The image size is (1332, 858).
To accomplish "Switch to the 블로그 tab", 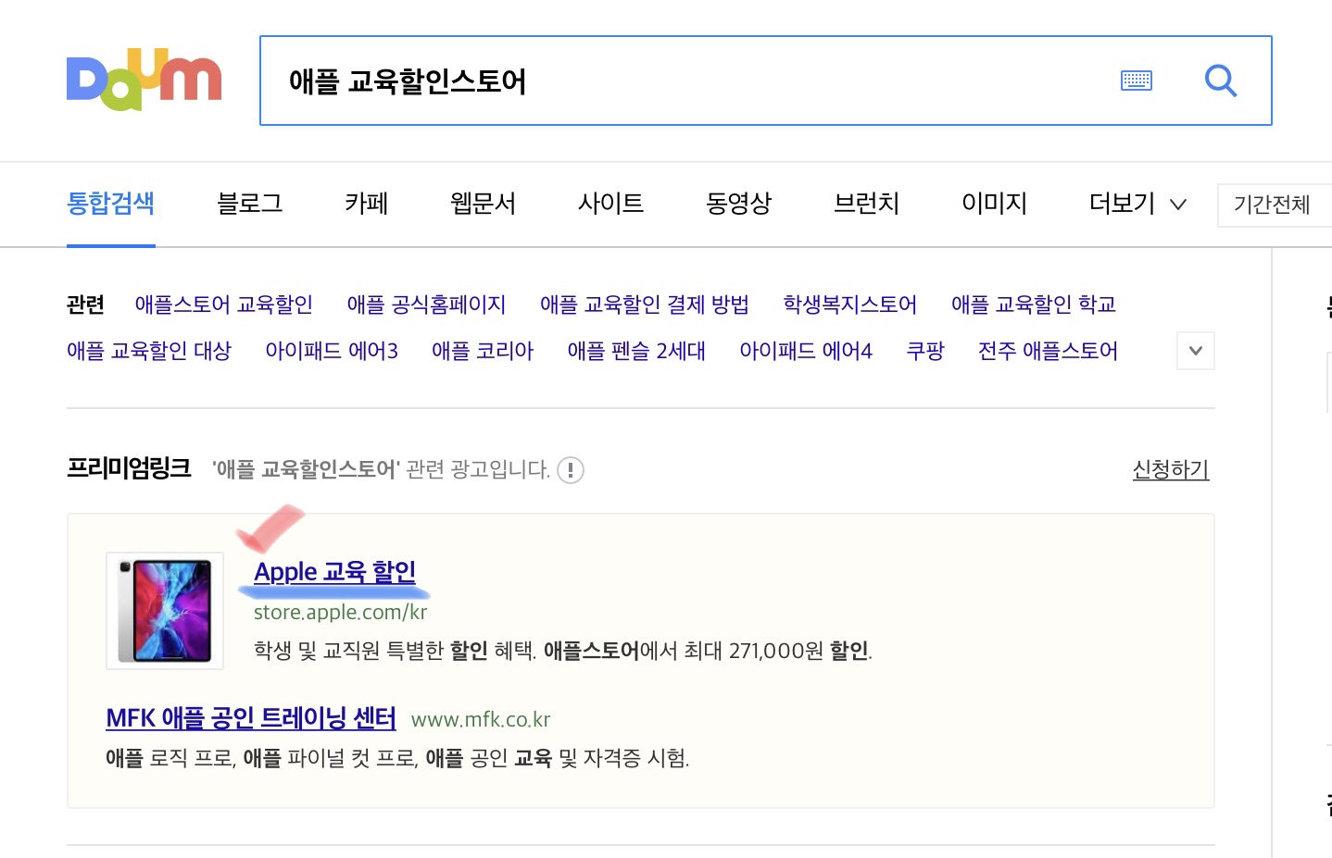I will pyautogui.click(x=249, y=203).
